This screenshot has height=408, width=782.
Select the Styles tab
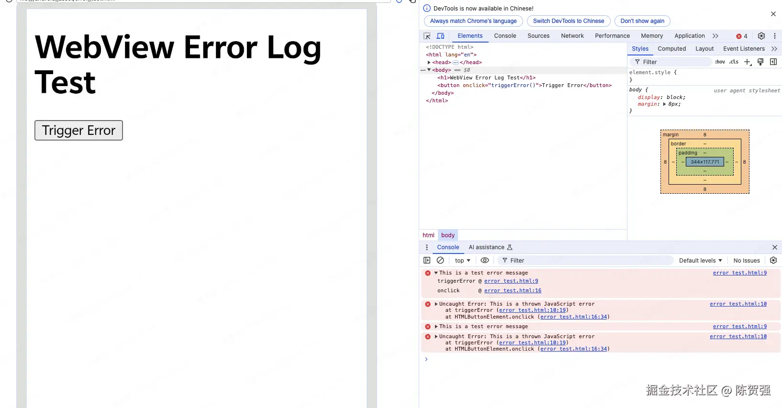click(640, 49)
